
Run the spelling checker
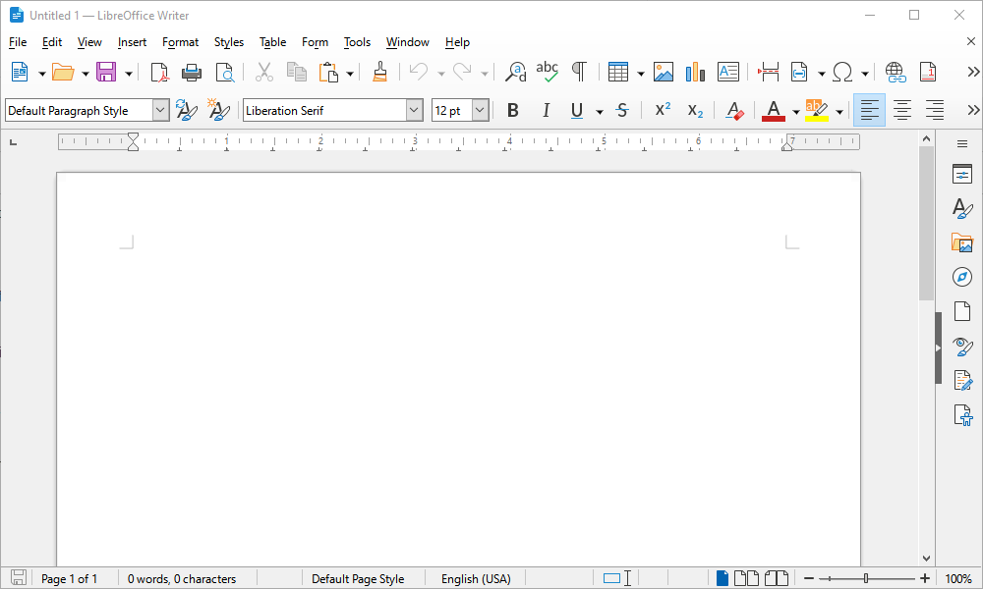coord(547,72)
